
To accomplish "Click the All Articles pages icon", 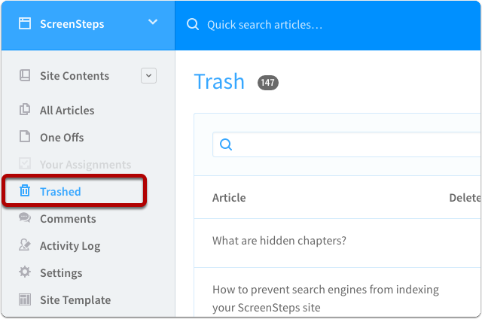I will 25,109.
